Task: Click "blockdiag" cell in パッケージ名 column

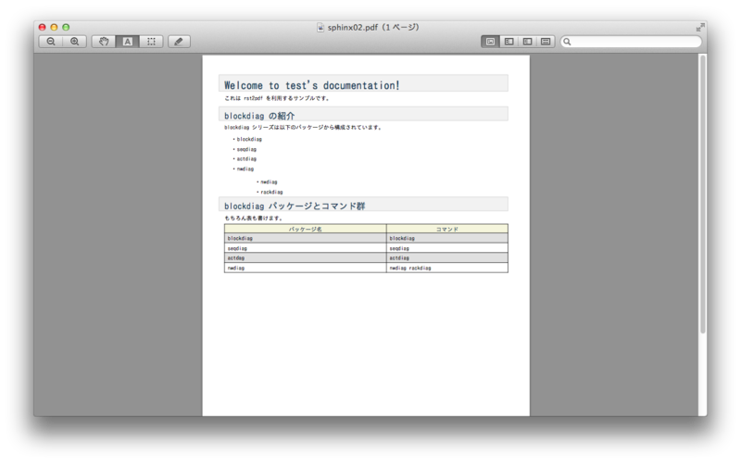Action: click(306, 239)
